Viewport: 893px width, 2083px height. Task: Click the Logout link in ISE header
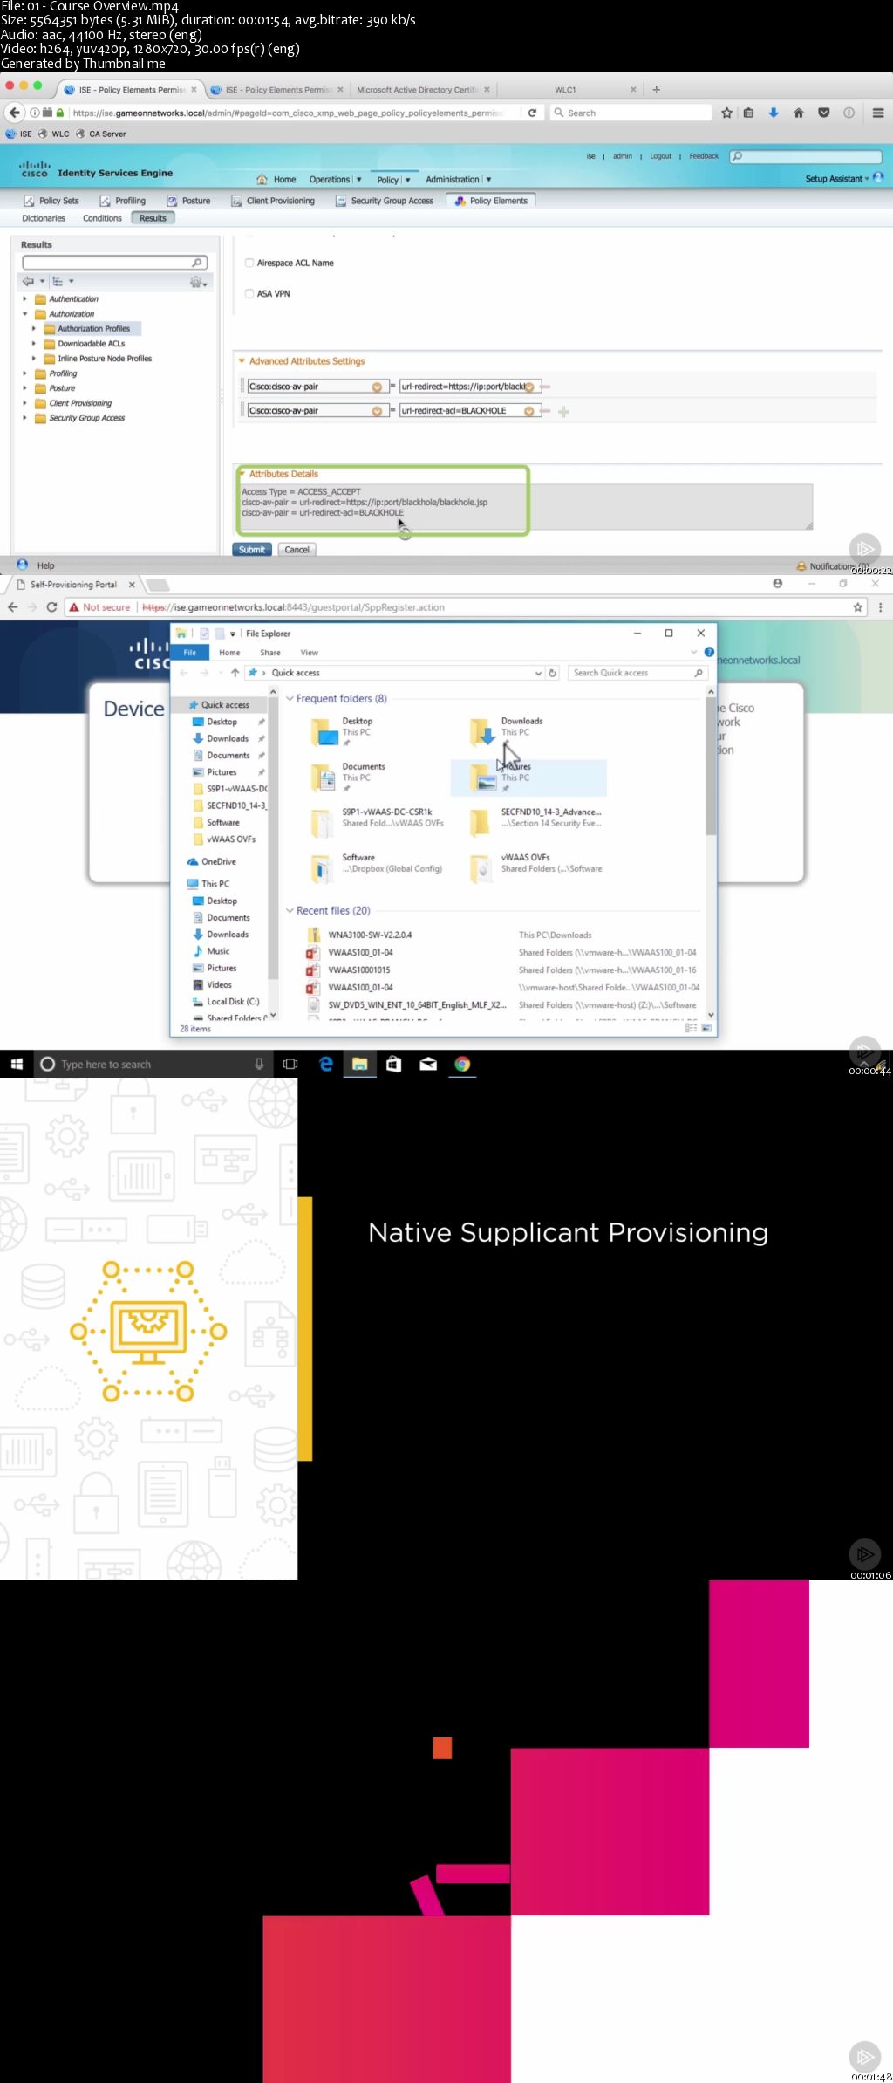[660, 156]
